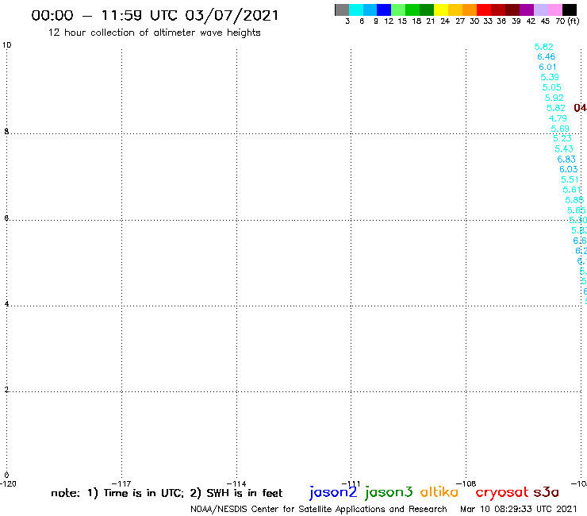
Task: Select the cryosat satellite label
Action: (x=502, y=492)
